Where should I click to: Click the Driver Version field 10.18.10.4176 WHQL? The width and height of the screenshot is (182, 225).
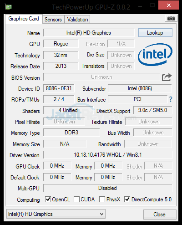click(x=108, y=155)
